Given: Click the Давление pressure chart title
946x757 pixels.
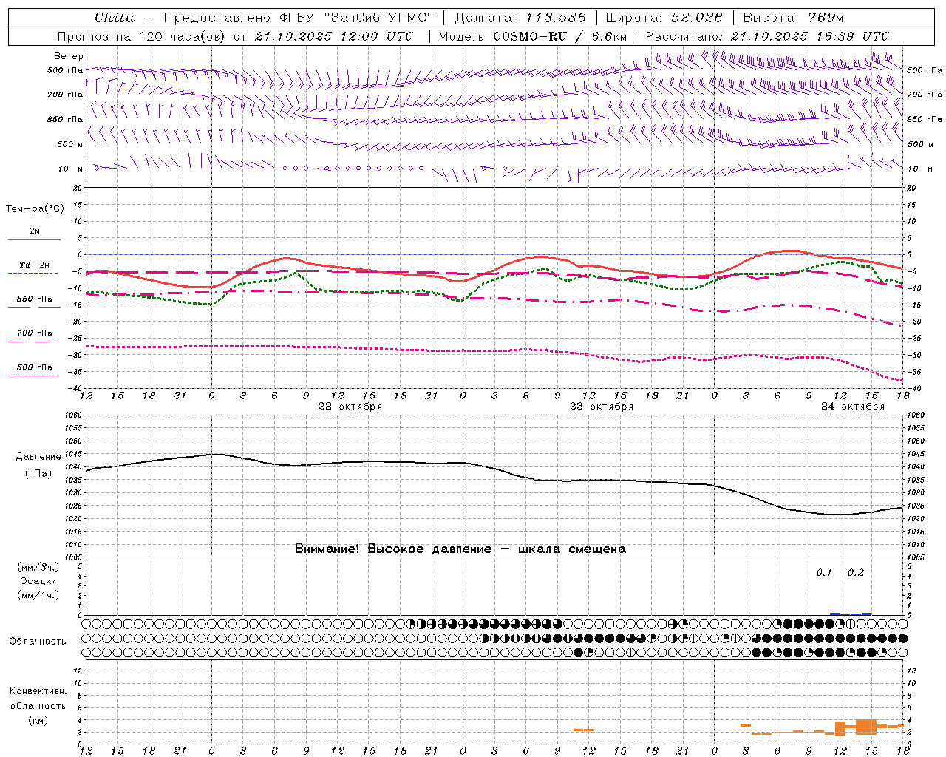Looking at the screenshot, I should 38,457.
